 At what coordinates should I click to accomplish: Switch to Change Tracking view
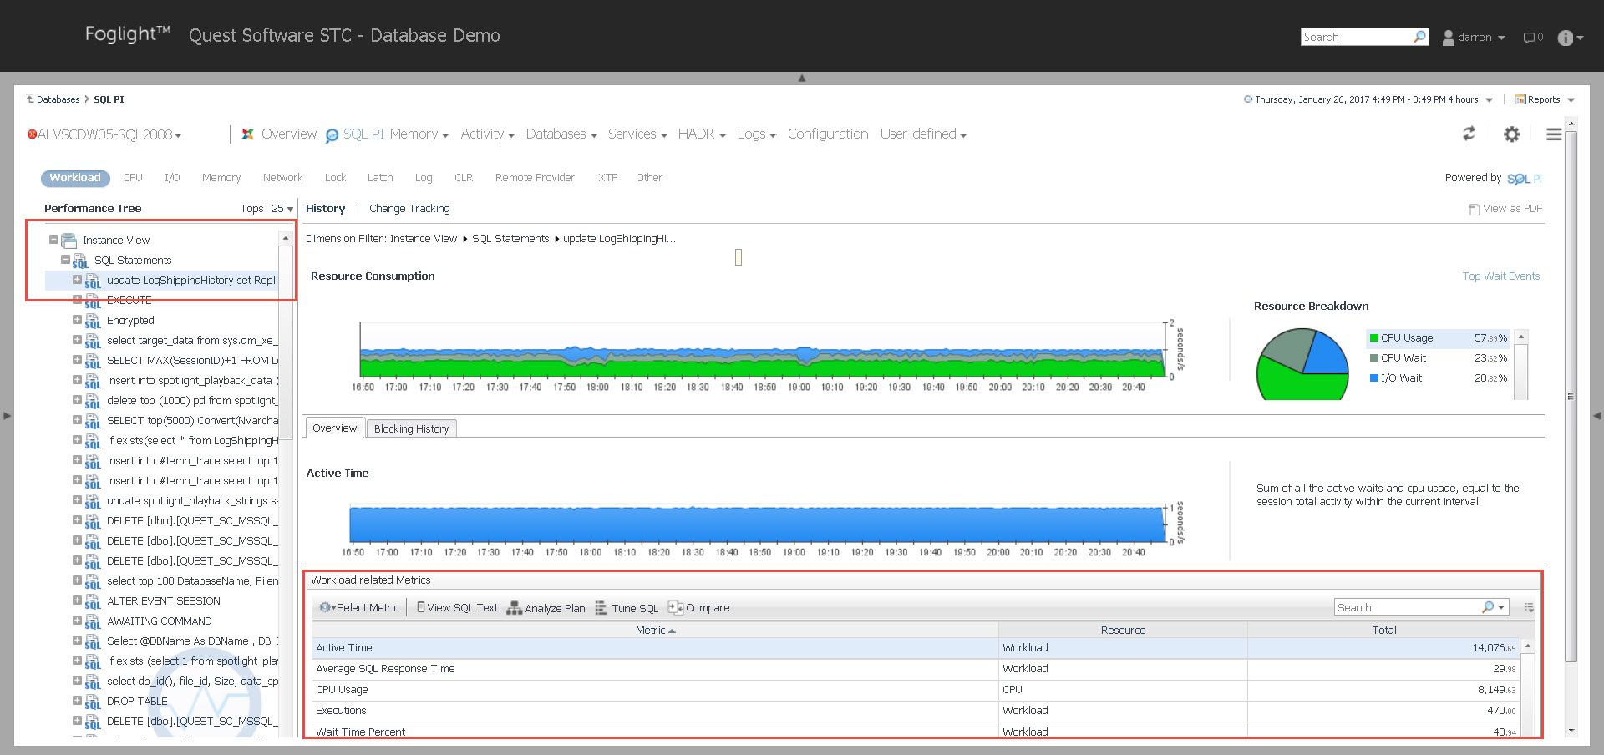click(409, 209)
